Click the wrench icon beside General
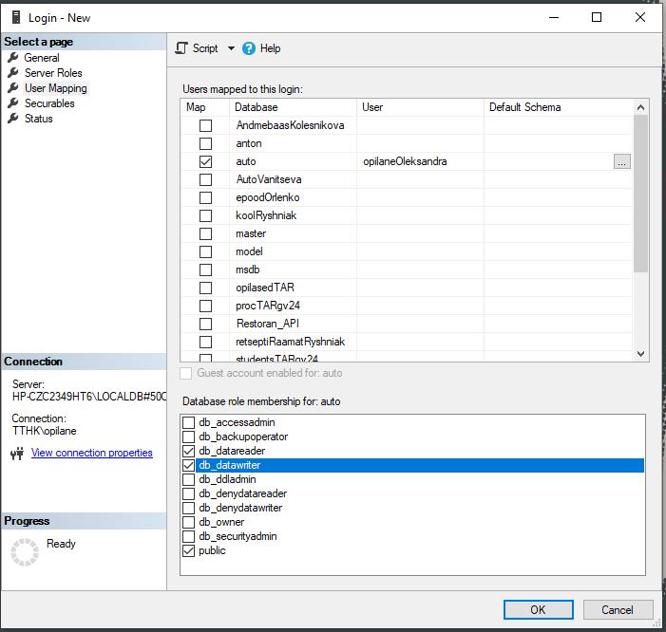This screenshot has height=632, width=666. (13, 58)
